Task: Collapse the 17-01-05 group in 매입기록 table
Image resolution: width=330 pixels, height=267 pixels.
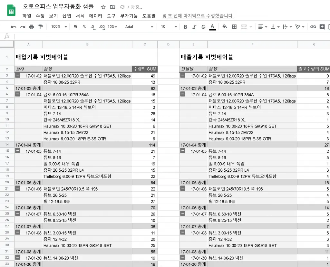Action: click(18, 150)
